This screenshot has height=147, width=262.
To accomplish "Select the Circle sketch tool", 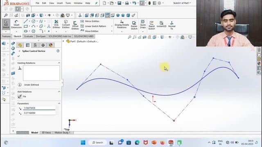I will [x=34, y=21].
